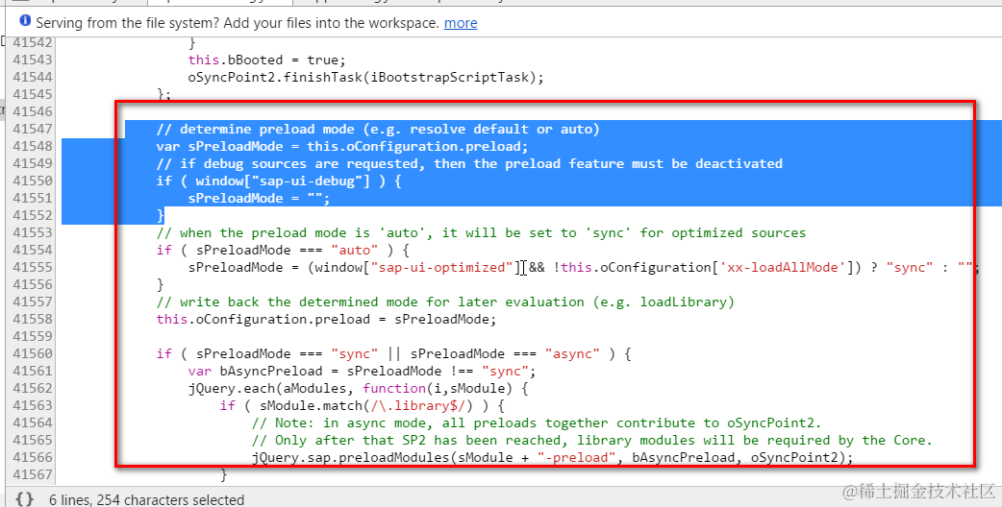1002x507 pixels.
Task: Click the blue info icon in the workspace notice
Action: 25,21
